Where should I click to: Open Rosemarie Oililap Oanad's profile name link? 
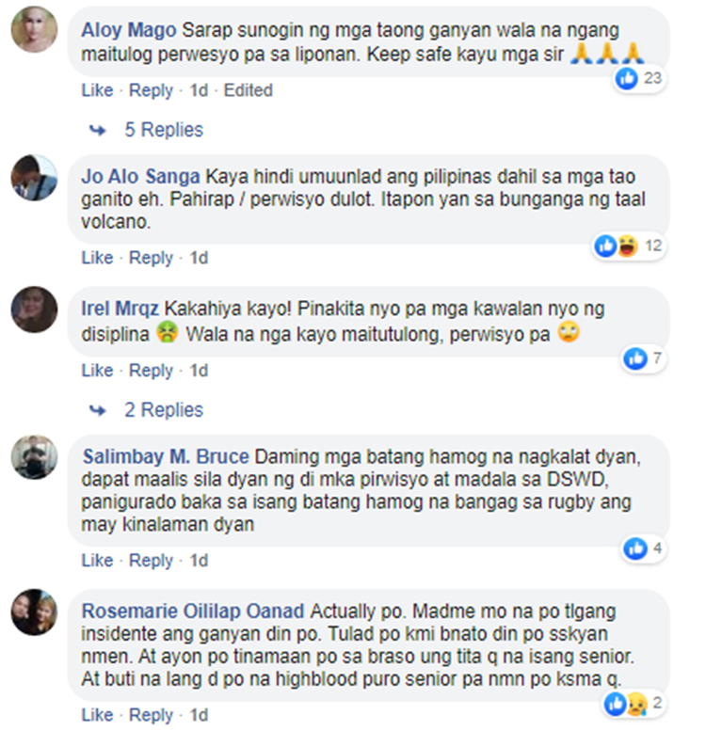click(193, 611)
